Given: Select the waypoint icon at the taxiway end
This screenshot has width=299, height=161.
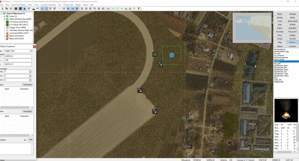Looking at the screenshot, I should [140, 90].
